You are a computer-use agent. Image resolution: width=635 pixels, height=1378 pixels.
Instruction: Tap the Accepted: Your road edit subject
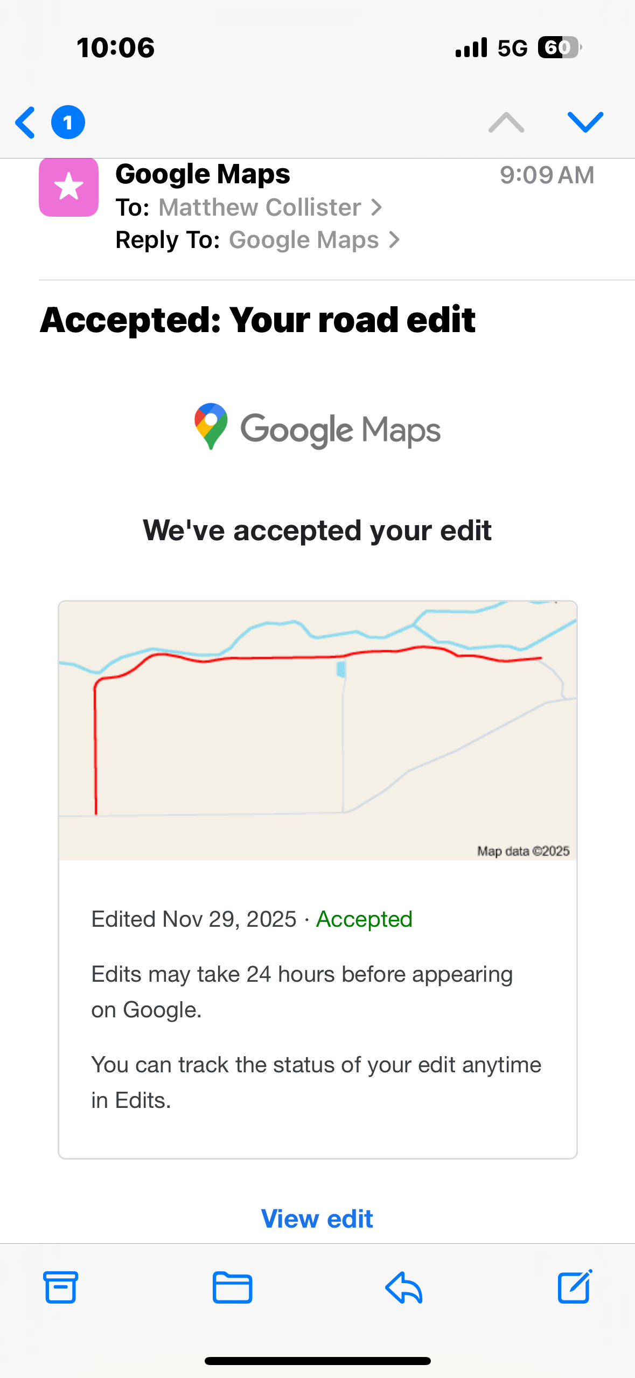point(257,320)
